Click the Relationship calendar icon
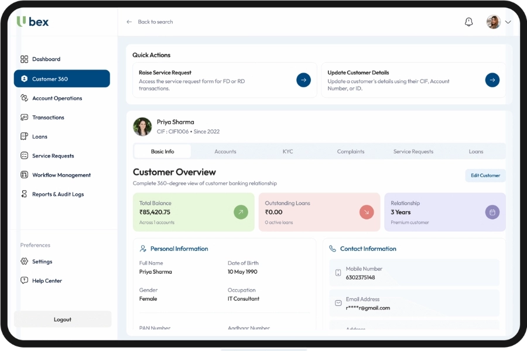Screen dimensions: 527x351 tap(492, 212)
